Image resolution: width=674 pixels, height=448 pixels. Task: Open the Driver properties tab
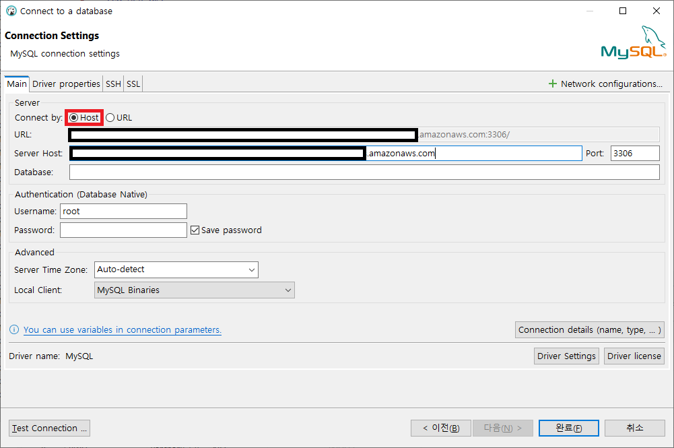(x=66, y=84)
